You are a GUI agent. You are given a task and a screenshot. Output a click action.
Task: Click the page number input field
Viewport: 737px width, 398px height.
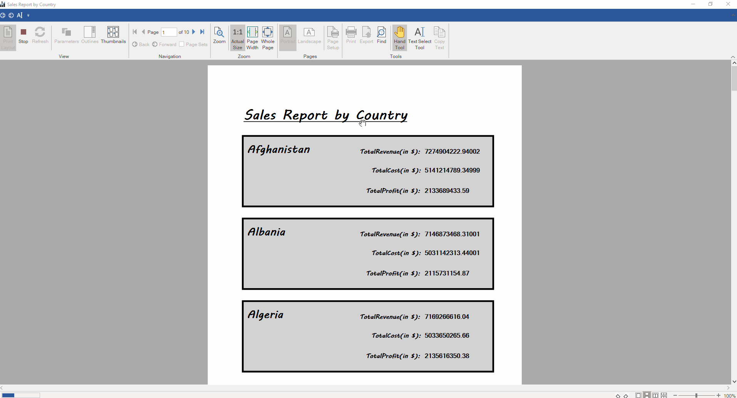pos(169,32)
